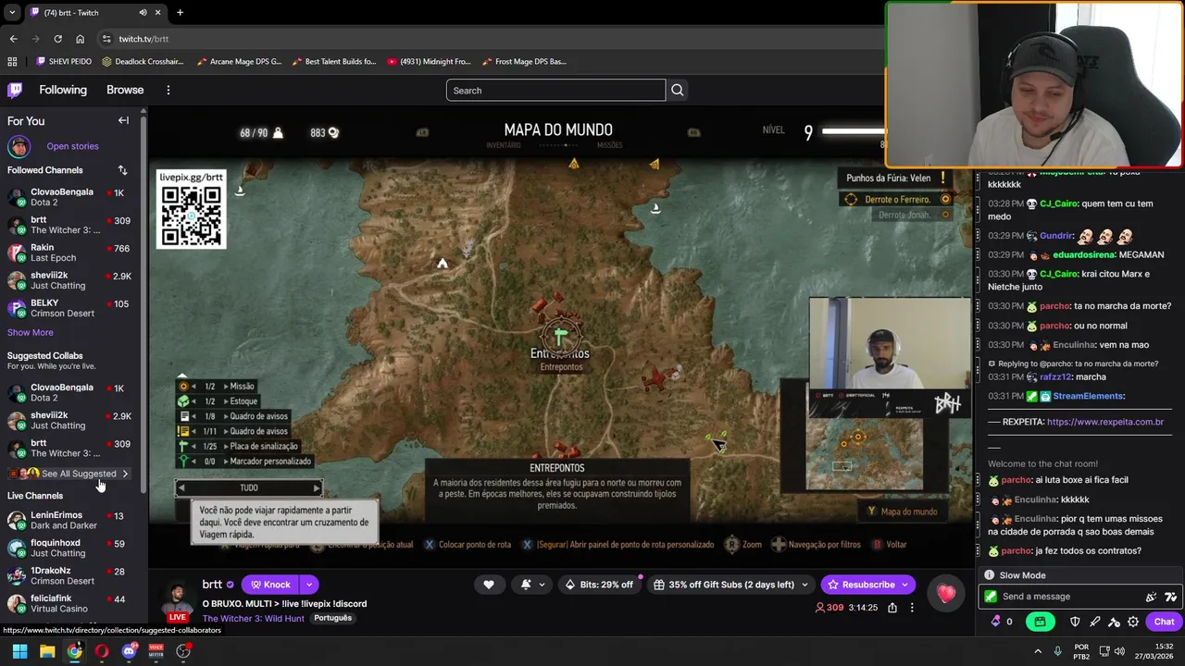This screenshot has width=1185, height=666.
Task: Click the Twitch logo home icon
Action: 15,90
